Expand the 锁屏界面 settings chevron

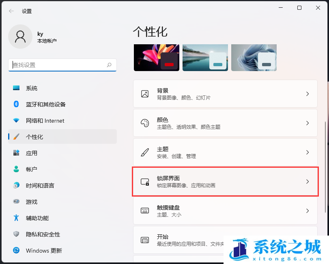click(307, 182)
